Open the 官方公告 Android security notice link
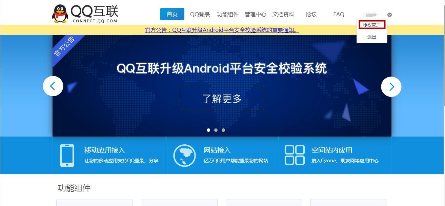Viewport: 445px width, 206px height. (222, 30)
